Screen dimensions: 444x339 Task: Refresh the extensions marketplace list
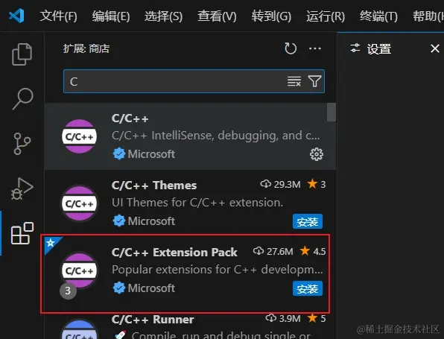[291, 48]
